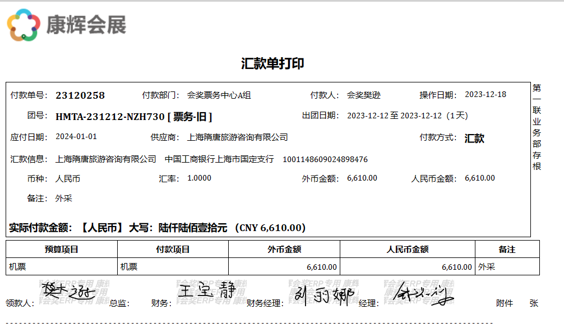This screenshot has height=332, width=564.
Task: Click the 付款项目 table column header
Action: point(173,250)
